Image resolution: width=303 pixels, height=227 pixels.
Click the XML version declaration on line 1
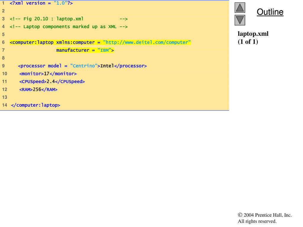tap(41, 3)
